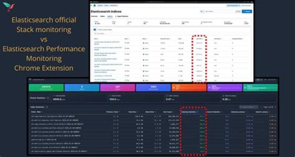
Task: Click the Indexing Rate trend icon in Cluster Statistics
Action: click(x=54, y=96)
